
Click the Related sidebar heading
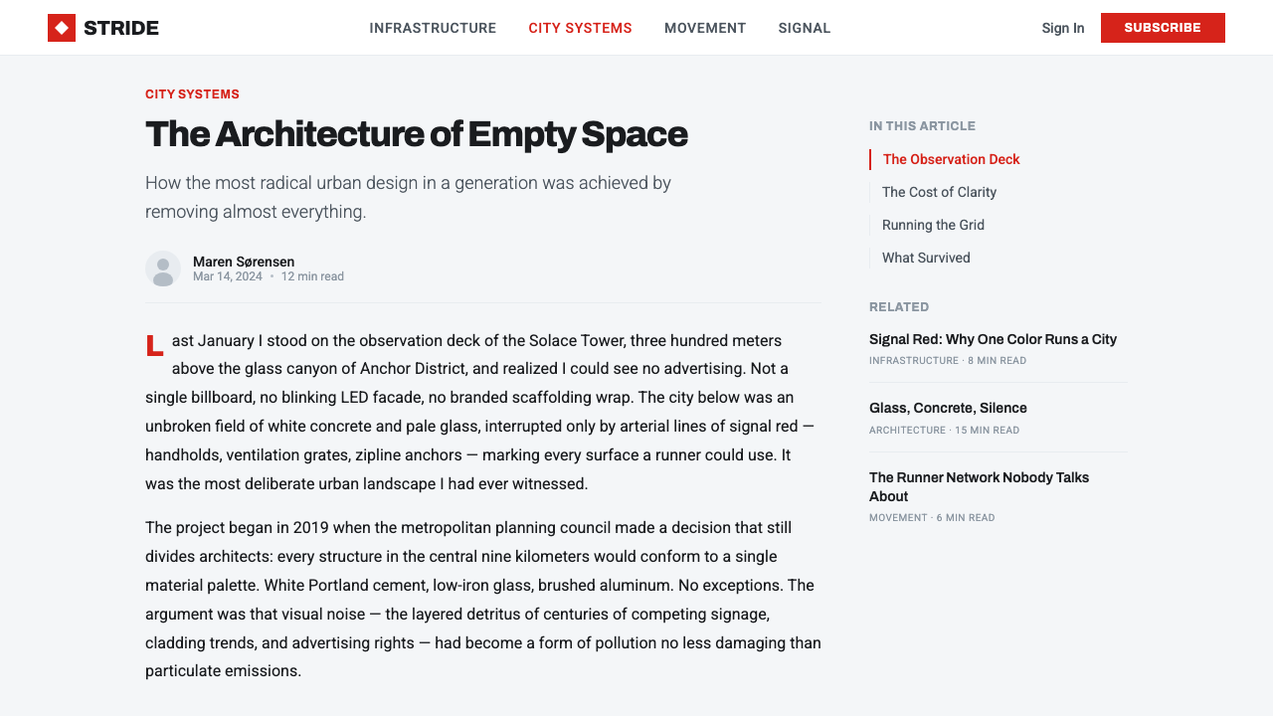point(899,307)
